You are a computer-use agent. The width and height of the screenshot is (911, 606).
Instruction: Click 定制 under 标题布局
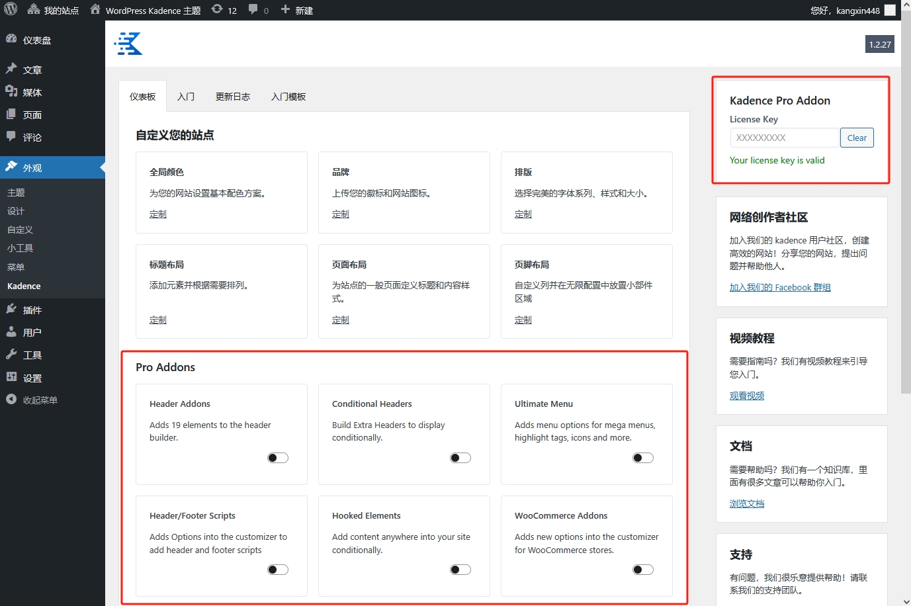coord(158,320)
